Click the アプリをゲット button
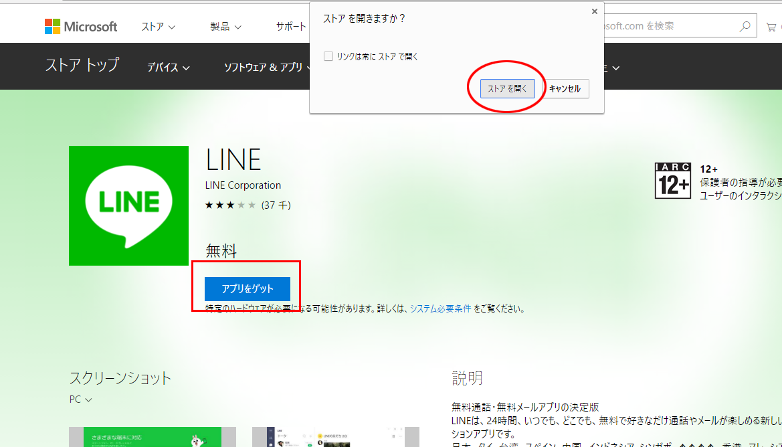The image size is (782, 447). pyautogui.click(x=248, y=288)
